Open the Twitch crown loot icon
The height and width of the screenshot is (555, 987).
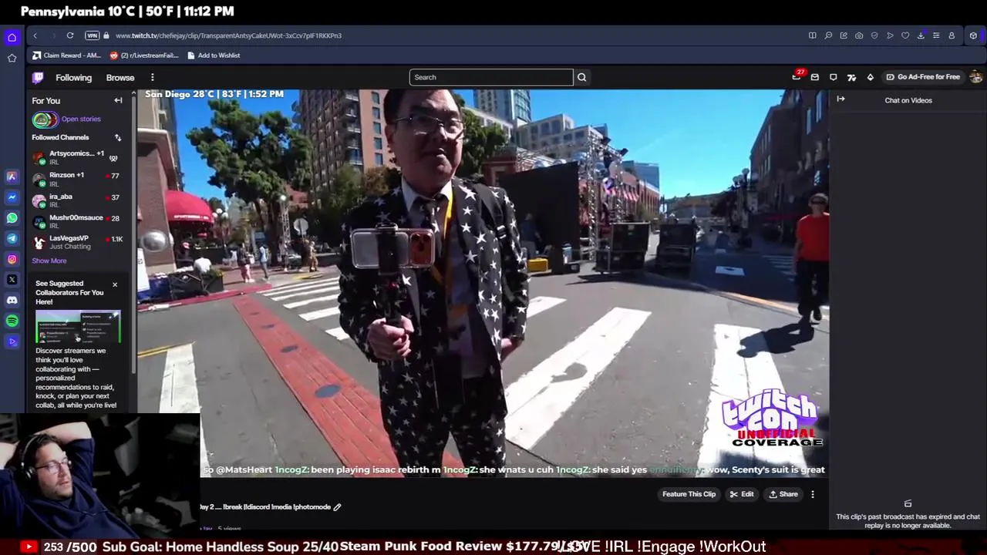click(x=851, y=77)
